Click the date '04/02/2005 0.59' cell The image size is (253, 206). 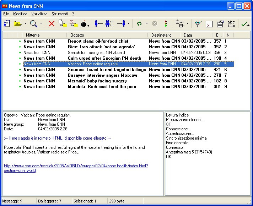(196, 53)
